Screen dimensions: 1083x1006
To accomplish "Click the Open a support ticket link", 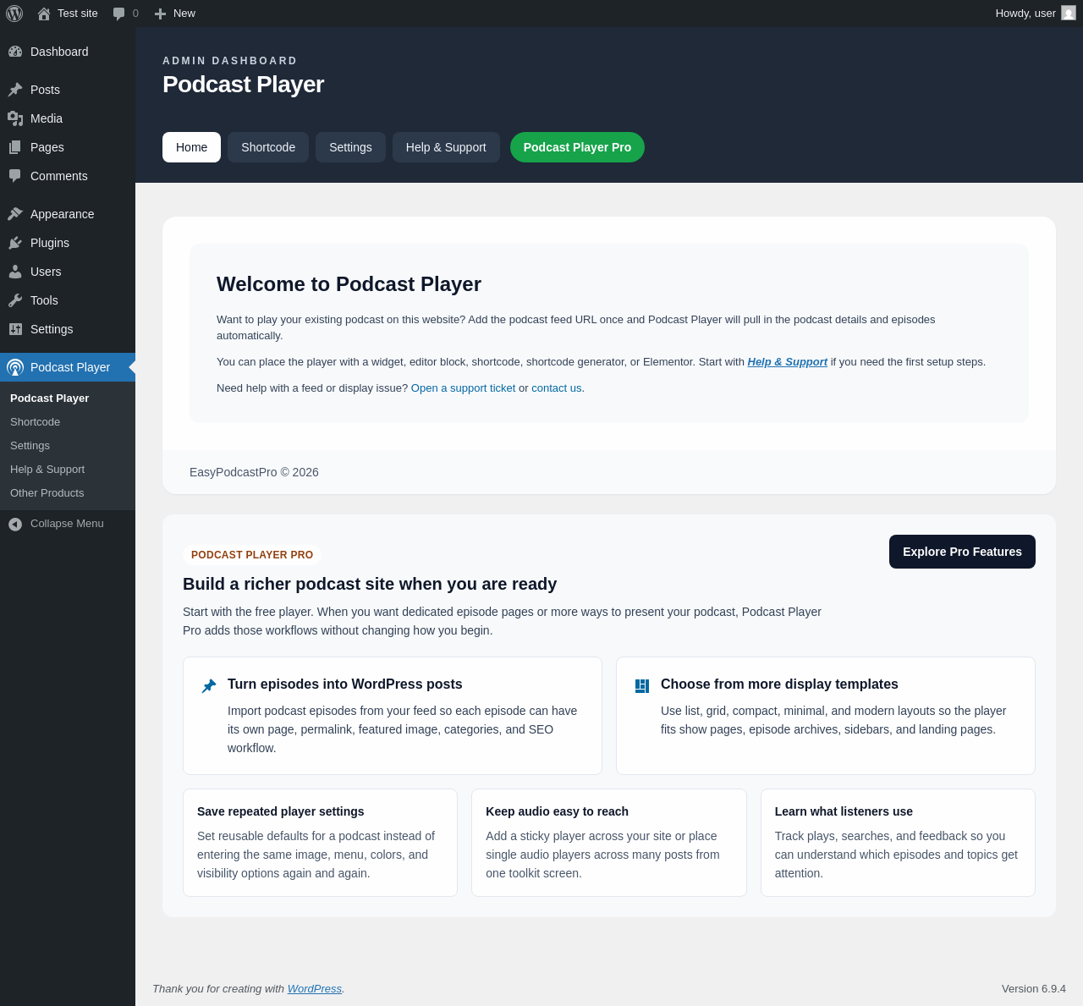I will (x=463, y=388).
